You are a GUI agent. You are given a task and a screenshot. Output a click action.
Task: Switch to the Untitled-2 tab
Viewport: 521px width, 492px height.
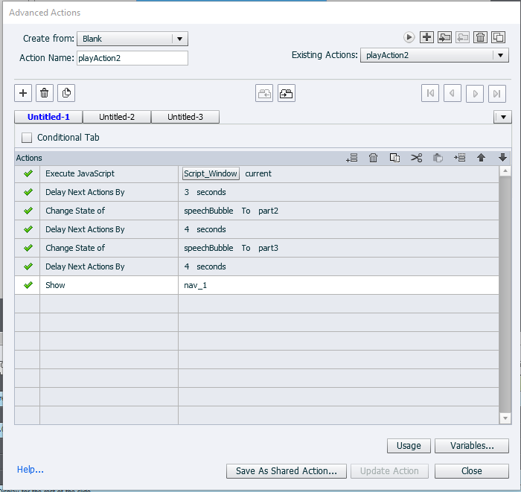click(117, 117)
